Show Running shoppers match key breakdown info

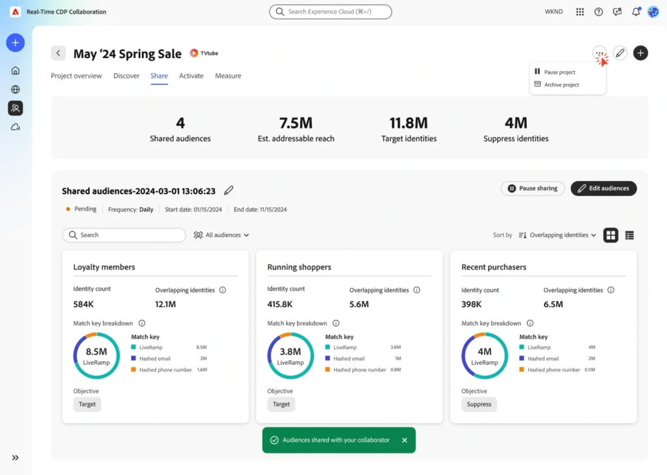(x=336, y=323)
